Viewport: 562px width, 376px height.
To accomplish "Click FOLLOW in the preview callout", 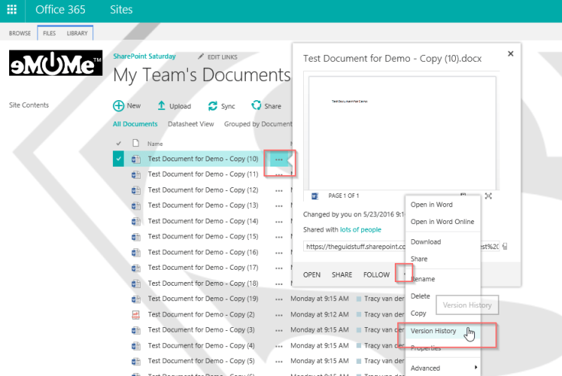I will point(376,274).
